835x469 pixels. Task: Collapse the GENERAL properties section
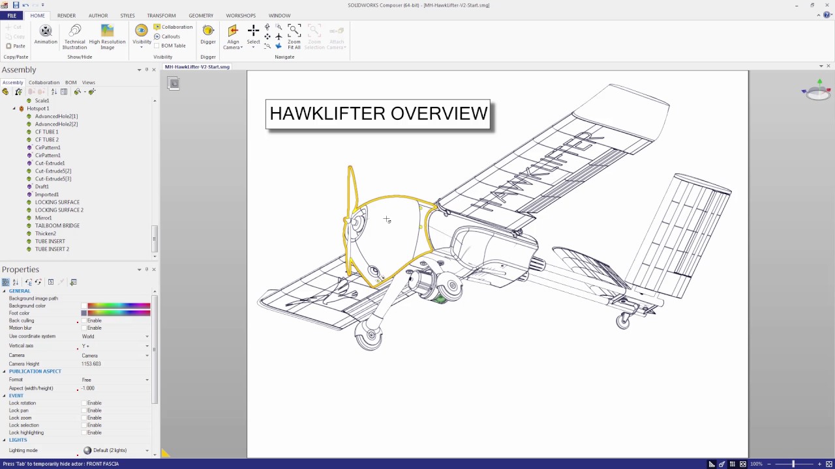(x=4, y=291)
